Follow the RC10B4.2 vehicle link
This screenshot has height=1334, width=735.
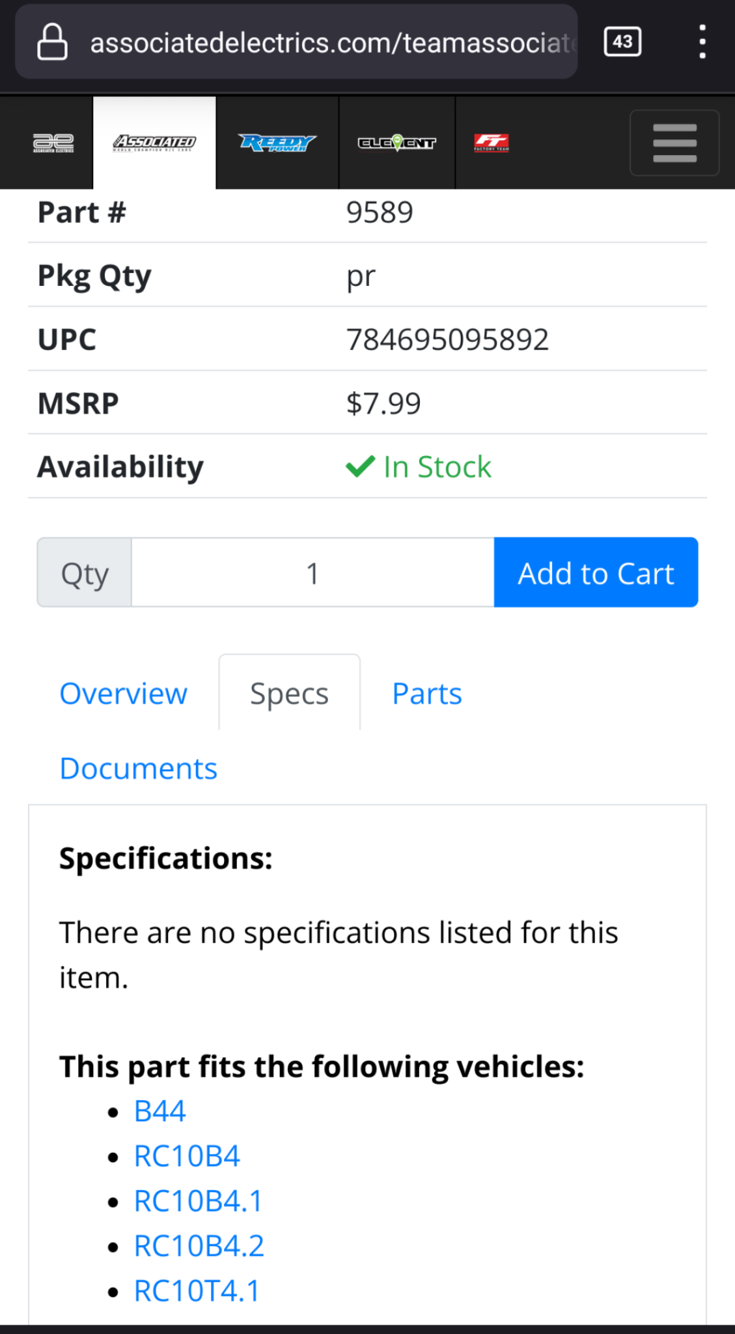[199, 1246]
